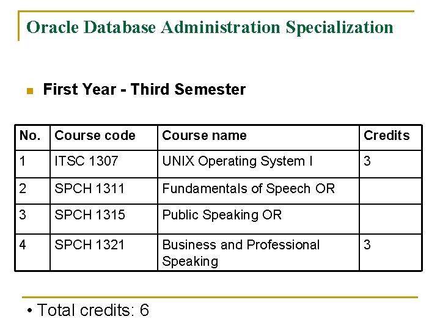Click the Total credits: 6 text

[89, 310]
